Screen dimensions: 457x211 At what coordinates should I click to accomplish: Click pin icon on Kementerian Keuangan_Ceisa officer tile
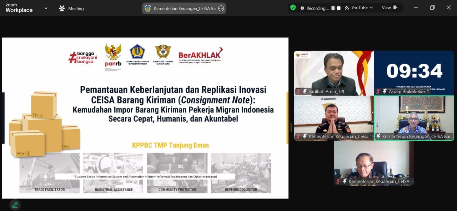[x=305, y=136]
